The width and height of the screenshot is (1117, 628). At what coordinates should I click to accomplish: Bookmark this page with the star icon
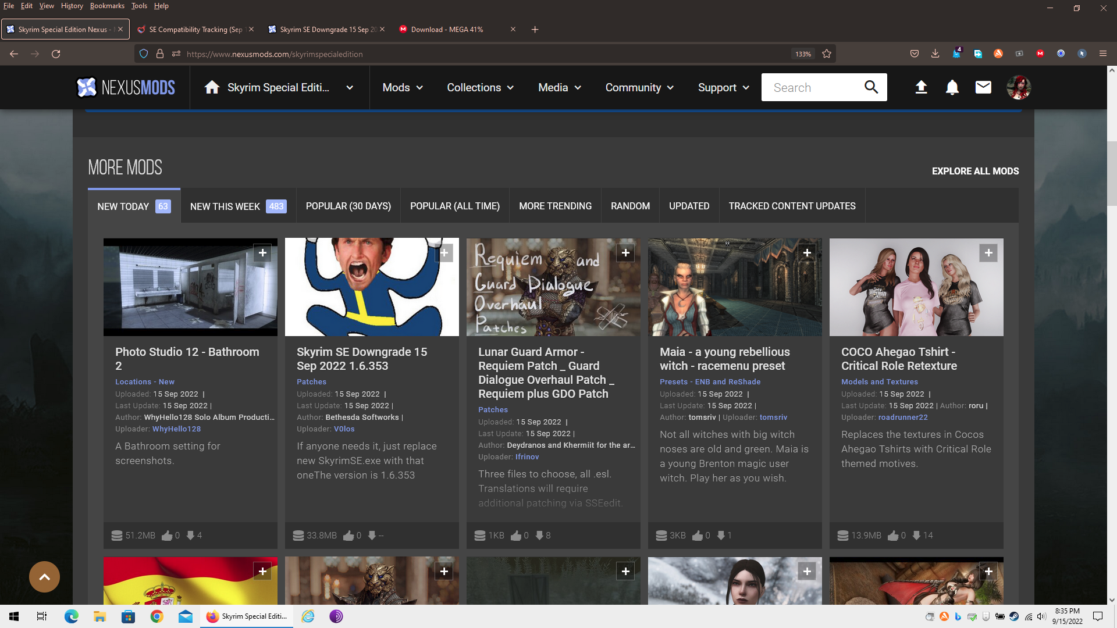pyautogui.click(x=827, y=54)
